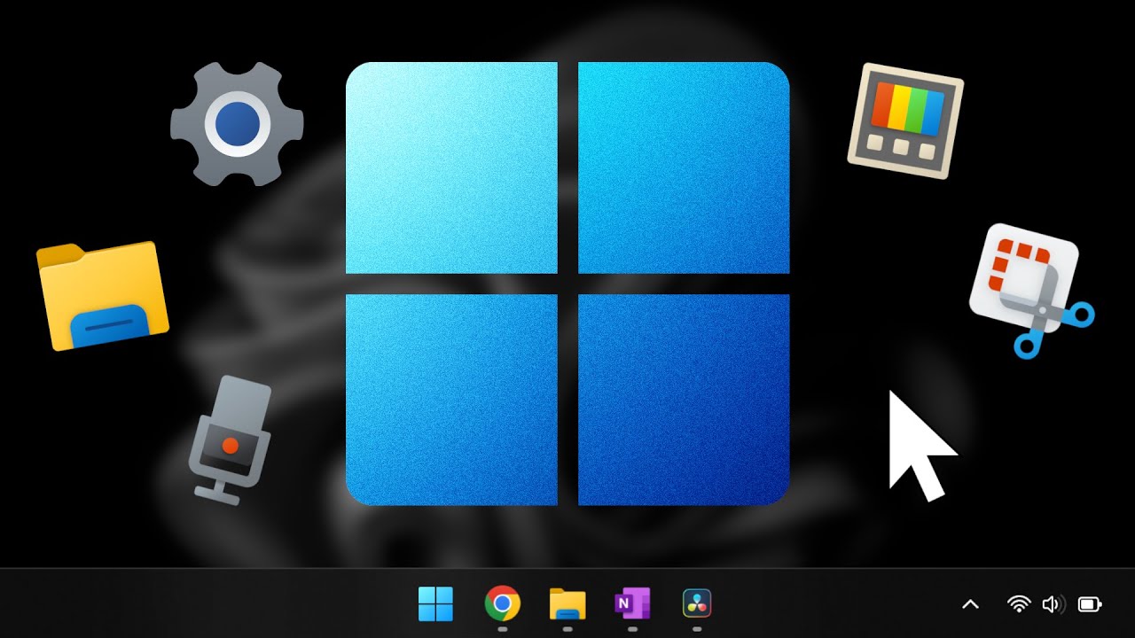Select the Sound Recorder microphone icon
This screenshot has width=1135, height=638.
tap(231, 440)
